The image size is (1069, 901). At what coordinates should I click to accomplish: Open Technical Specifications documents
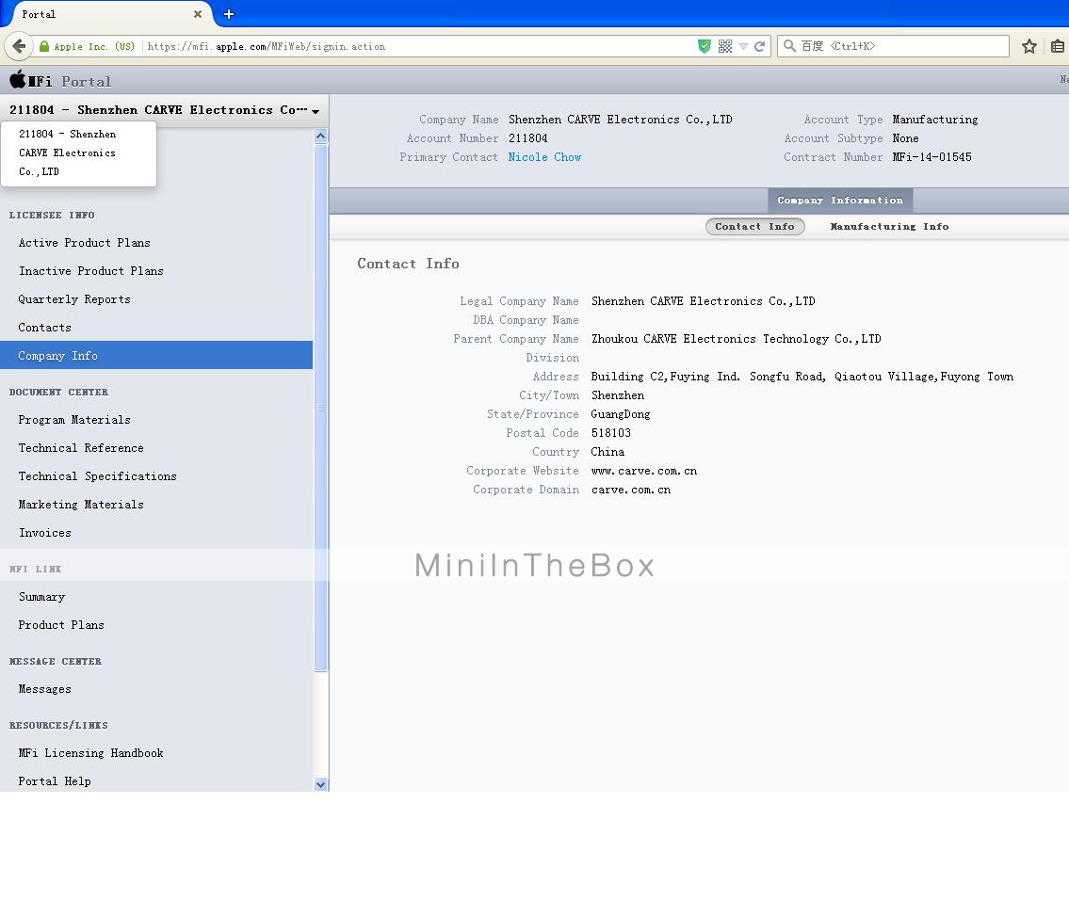98,476
